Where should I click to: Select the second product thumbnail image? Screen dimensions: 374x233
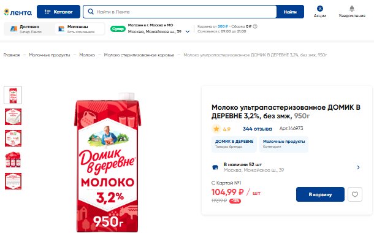pyautogui.click(x=13, y=116)
